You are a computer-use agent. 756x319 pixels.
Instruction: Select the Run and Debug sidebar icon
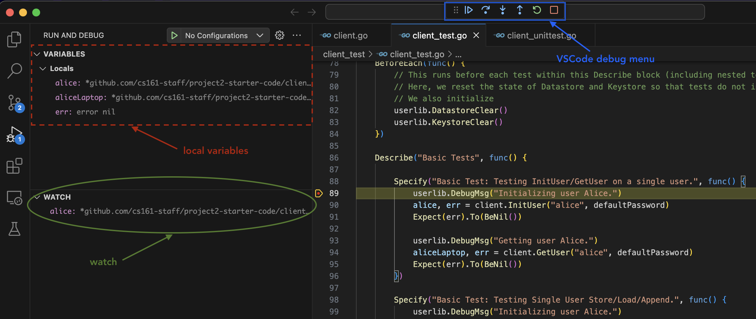point(14,134)
